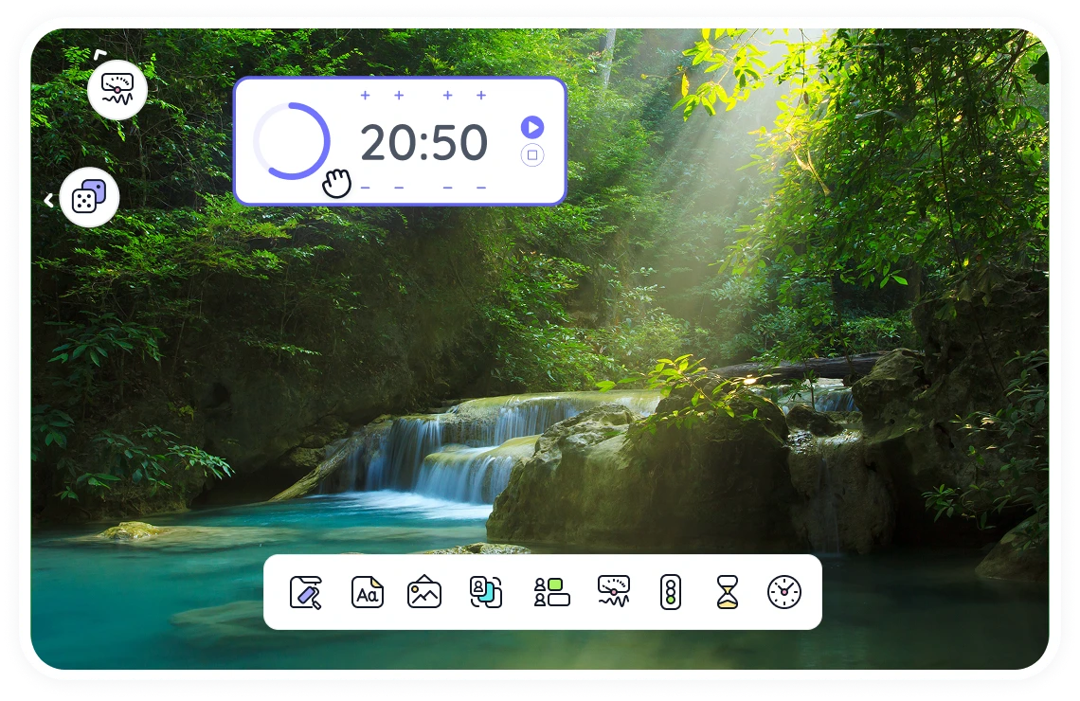The image size is (1080, 701).
Task: Increase the tens-of-minutes digit on timer
Action: click(365, 95)
